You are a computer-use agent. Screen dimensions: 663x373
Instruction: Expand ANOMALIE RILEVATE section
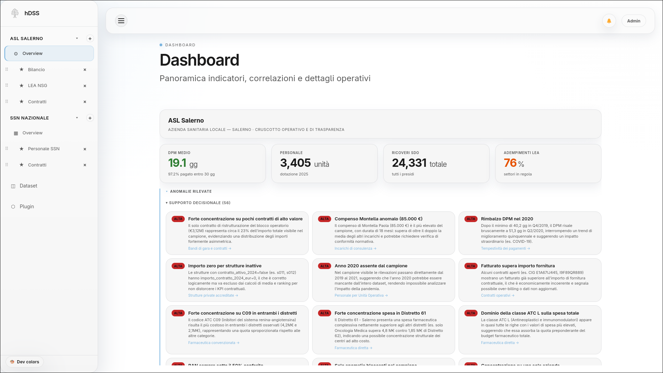pos(189,191)
